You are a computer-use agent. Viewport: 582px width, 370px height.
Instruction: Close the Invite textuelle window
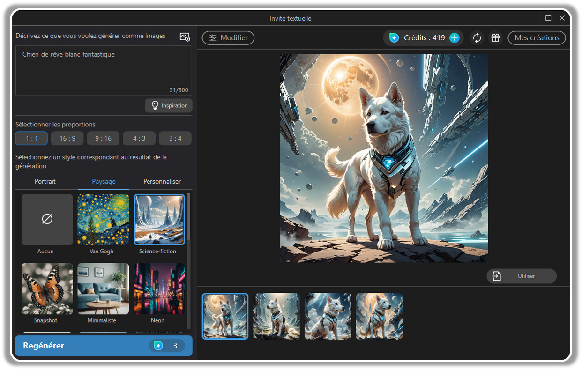[562, 18]
